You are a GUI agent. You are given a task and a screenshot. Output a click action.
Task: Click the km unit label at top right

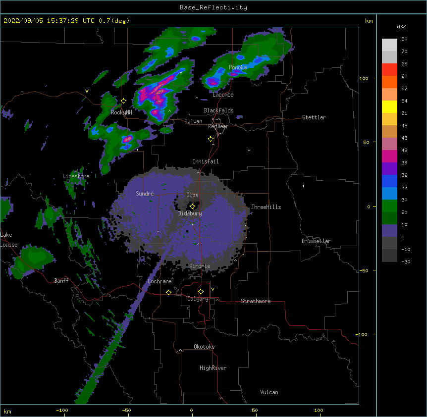coord(369,21)
